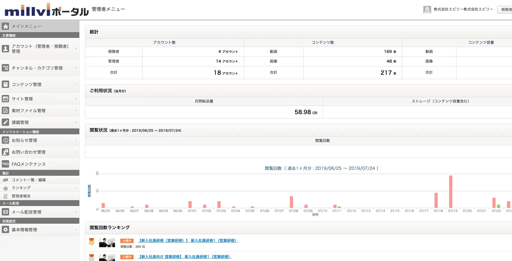Image resolution: width=512 pixels, height=261 pixels.
Task: Click the コンテンツ管理 archive box icon
Action: 5,84
